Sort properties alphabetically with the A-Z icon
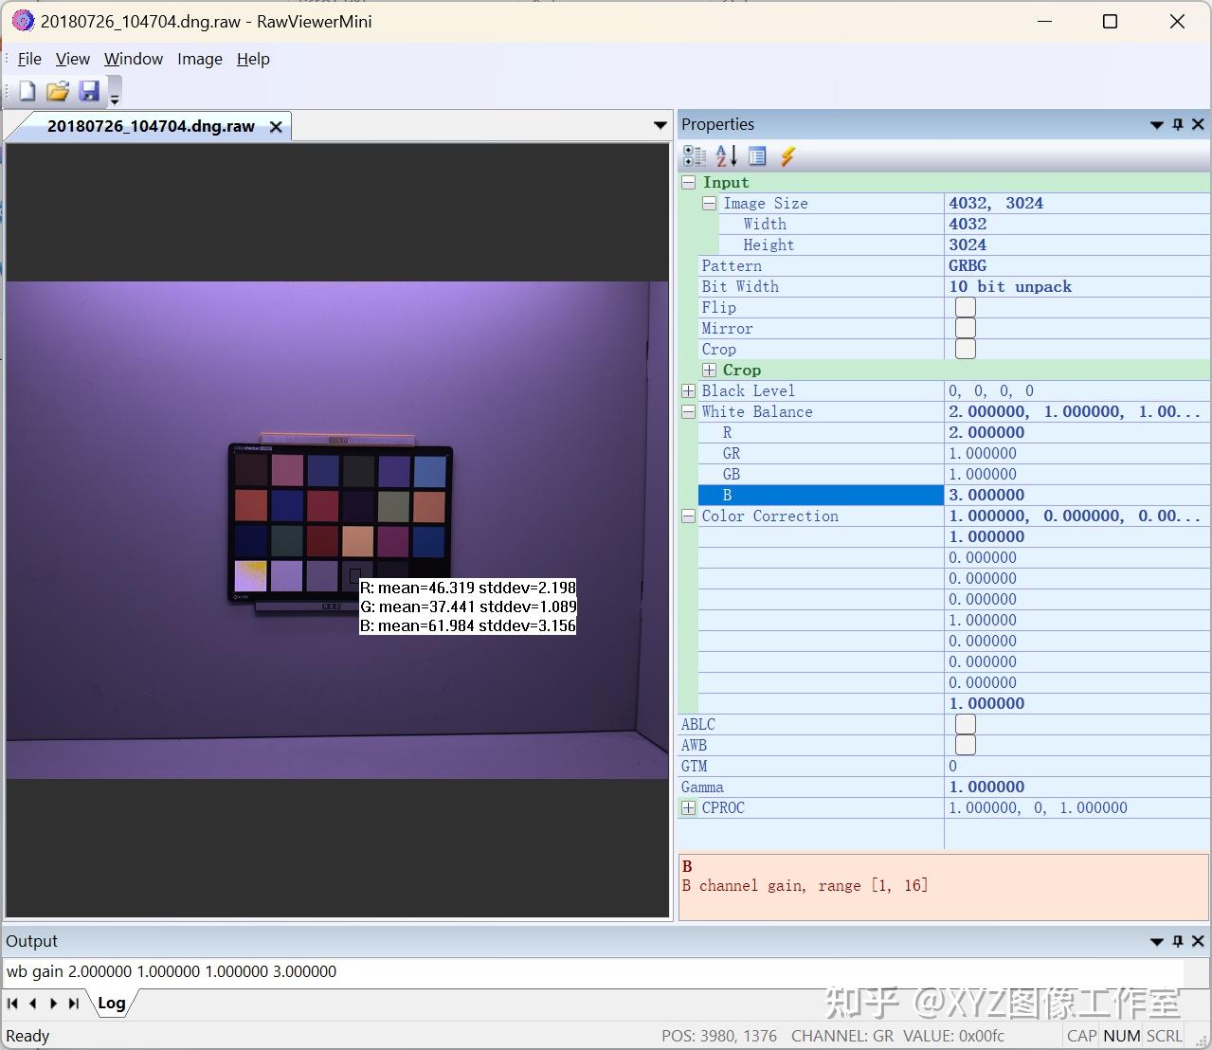1212x1050 pixels. (x=724, y=155)
